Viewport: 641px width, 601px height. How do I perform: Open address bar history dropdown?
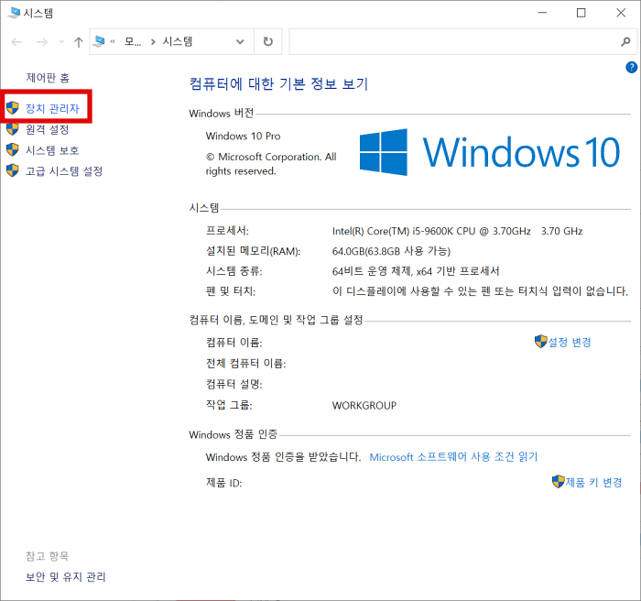pos(240,42)
